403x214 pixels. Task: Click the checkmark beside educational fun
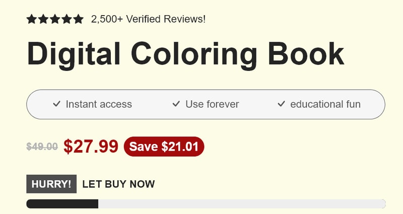(x=281, y=104)
